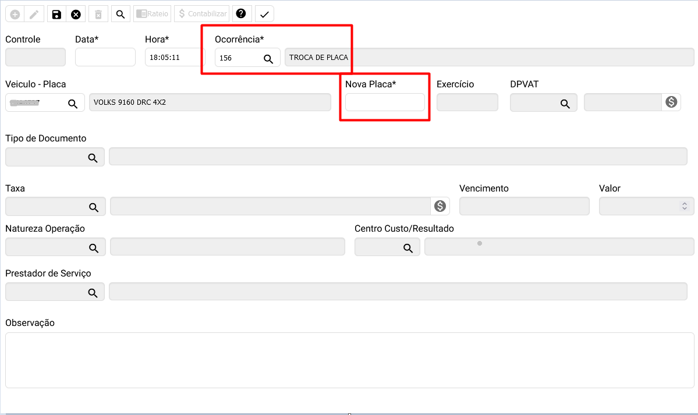Open Centro Custo/Resultado lookup magnifier
The height and width of the screenshot is (415, 698).
(x=408, y=247)
